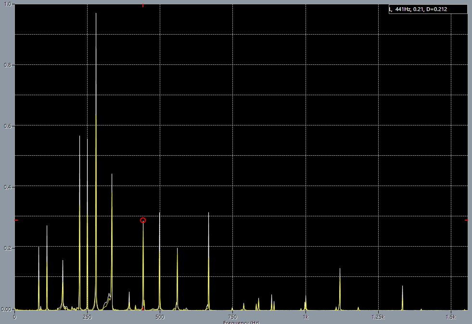Click the 750 label on frequency axis
Screen dimensions: 472x324
[232, 317]
